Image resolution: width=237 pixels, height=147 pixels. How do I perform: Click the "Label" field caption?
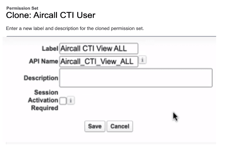tap(50, 49)
